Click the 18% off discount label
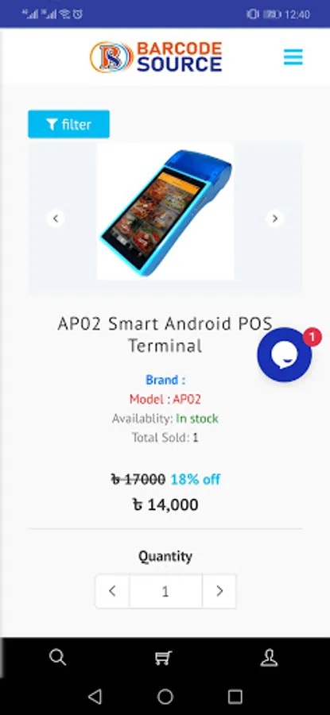 tap(196, 479)
